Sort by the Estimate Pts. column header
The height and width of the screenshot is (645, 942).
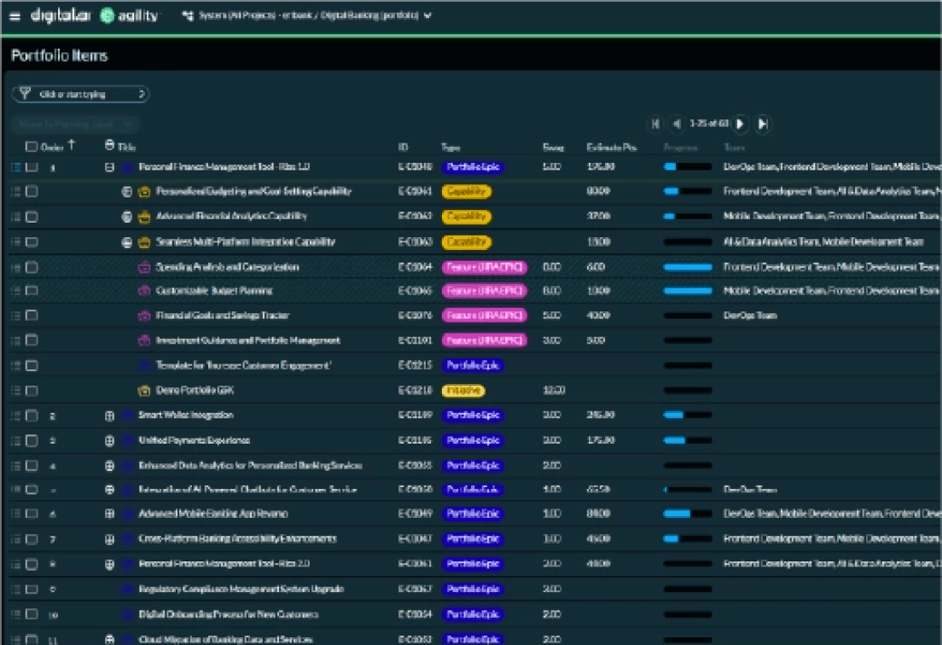(x=612, y=148)
